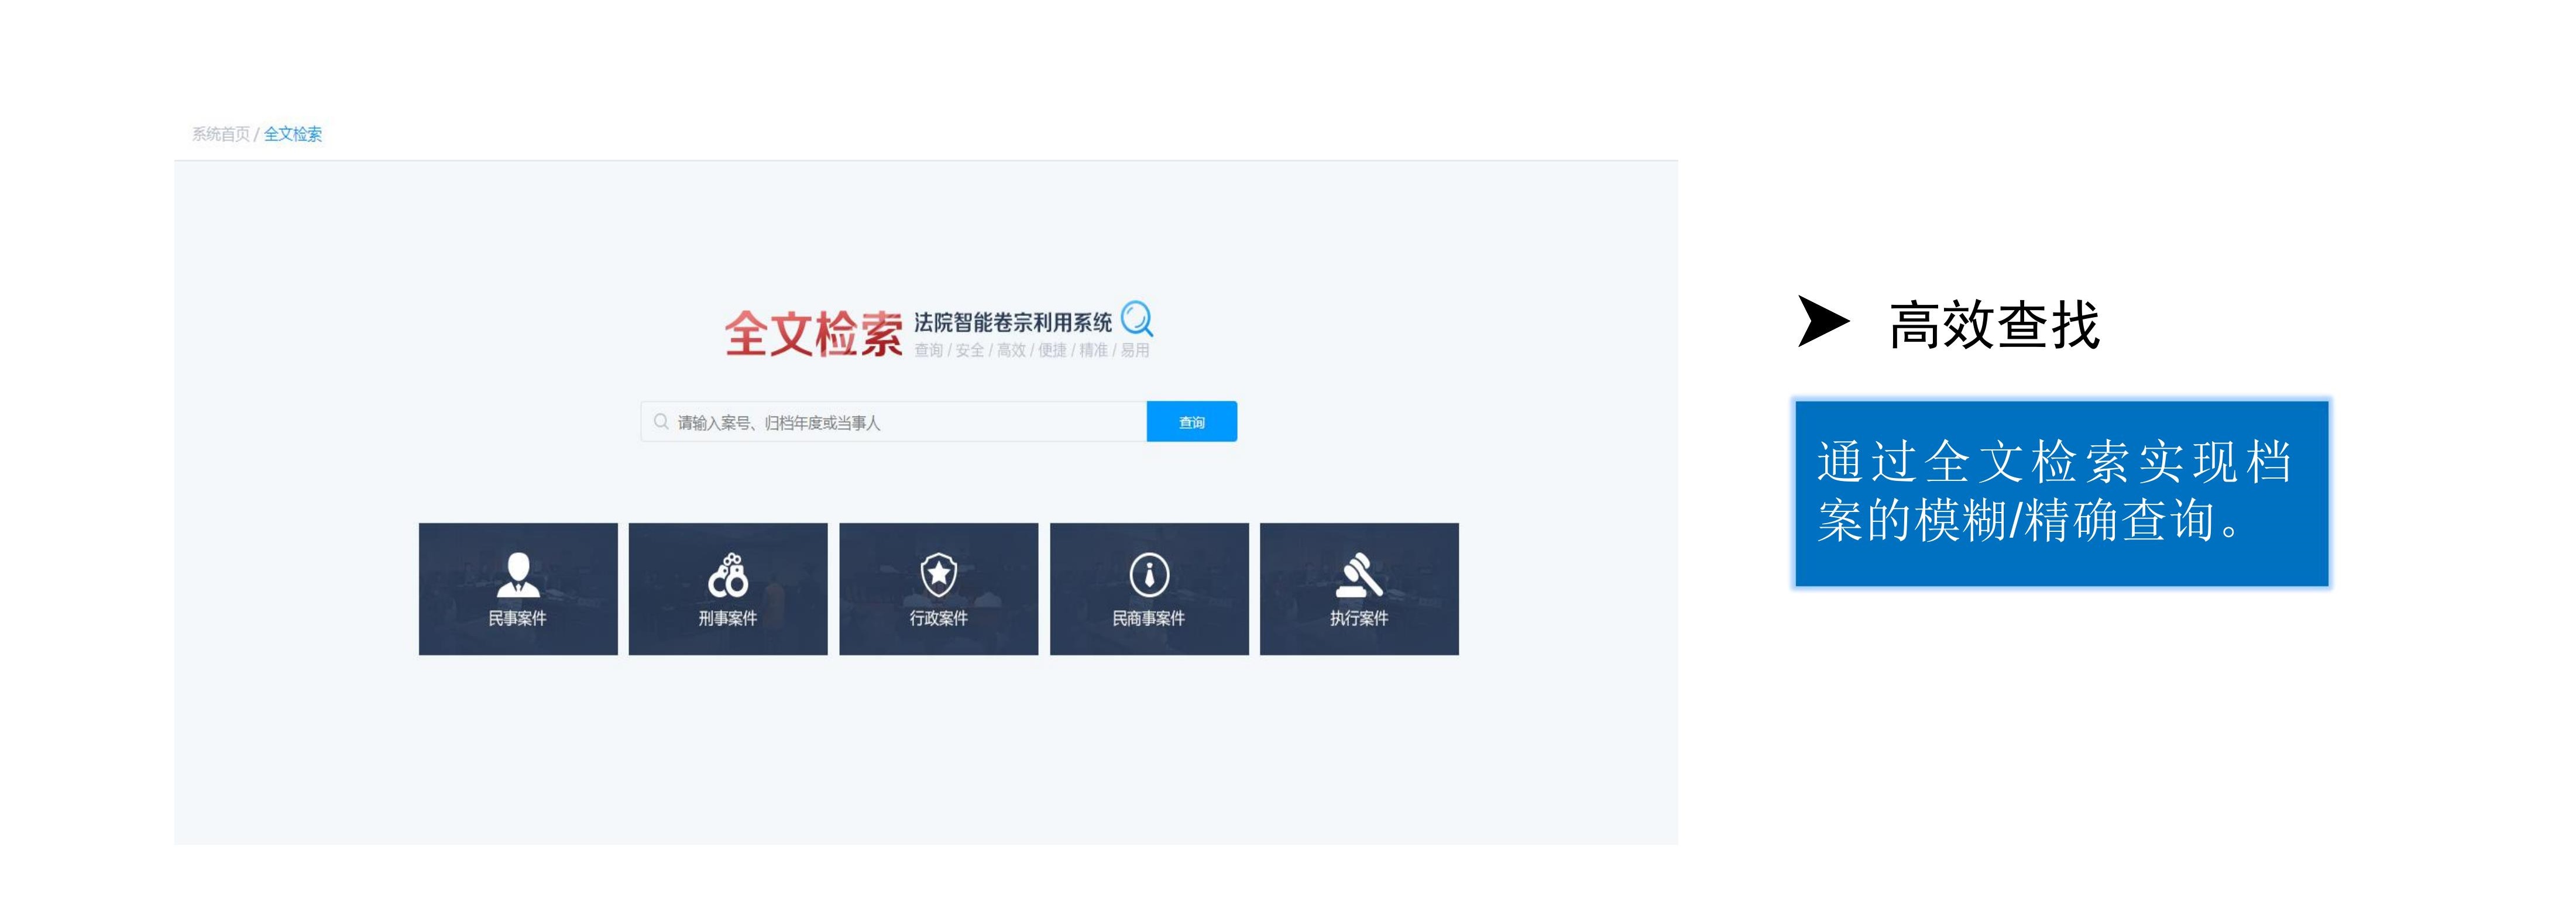Click the 高效查找 heading text

pos(1994,325)
